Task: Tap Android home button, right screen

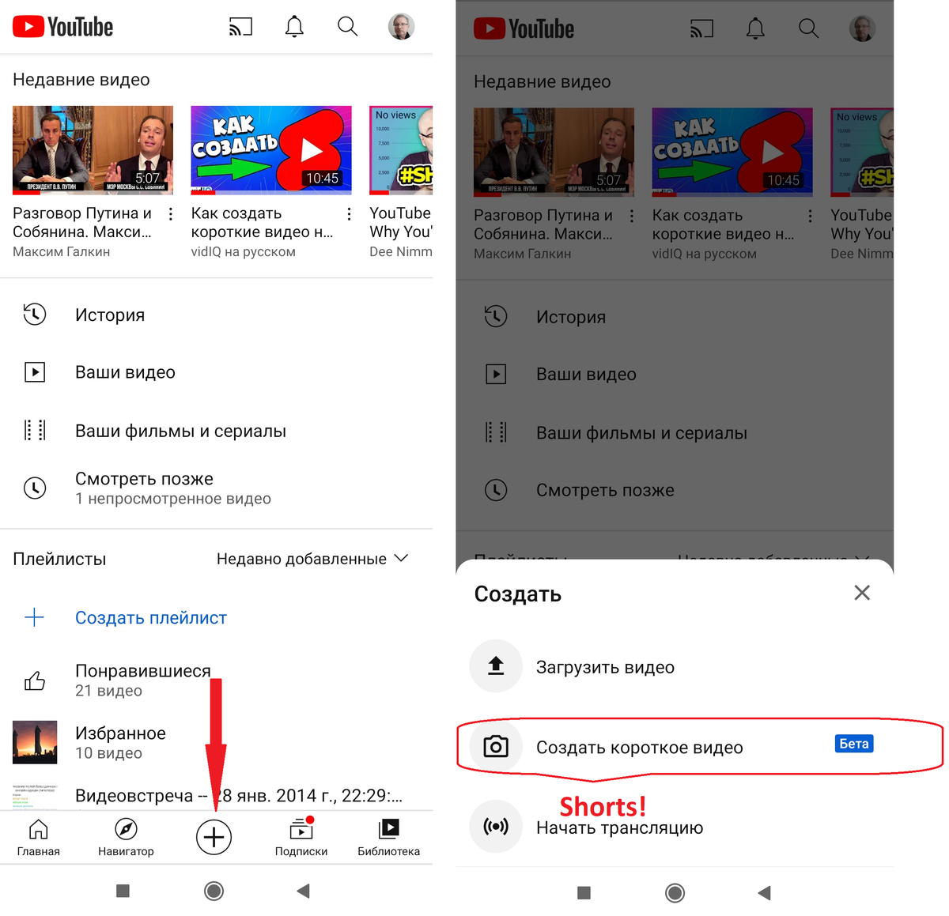Action: [x=675, y=892]
